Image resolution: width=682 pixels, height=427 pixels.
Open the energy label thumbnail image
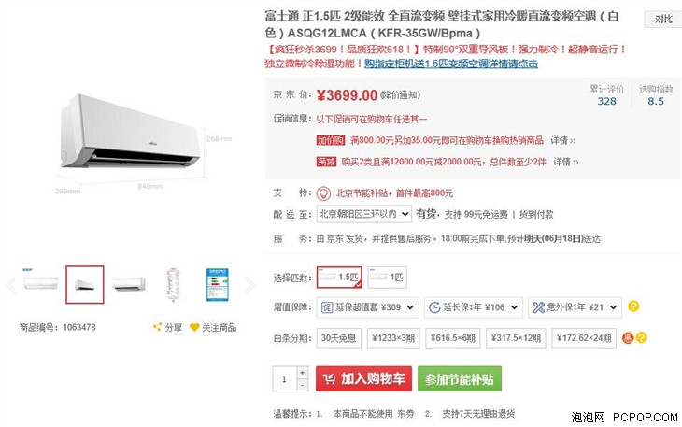217,285
